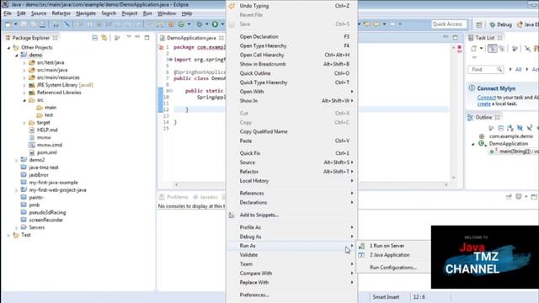Click the create local task link
The width and height of the screenshot is (539, 303).
(483, 104)
